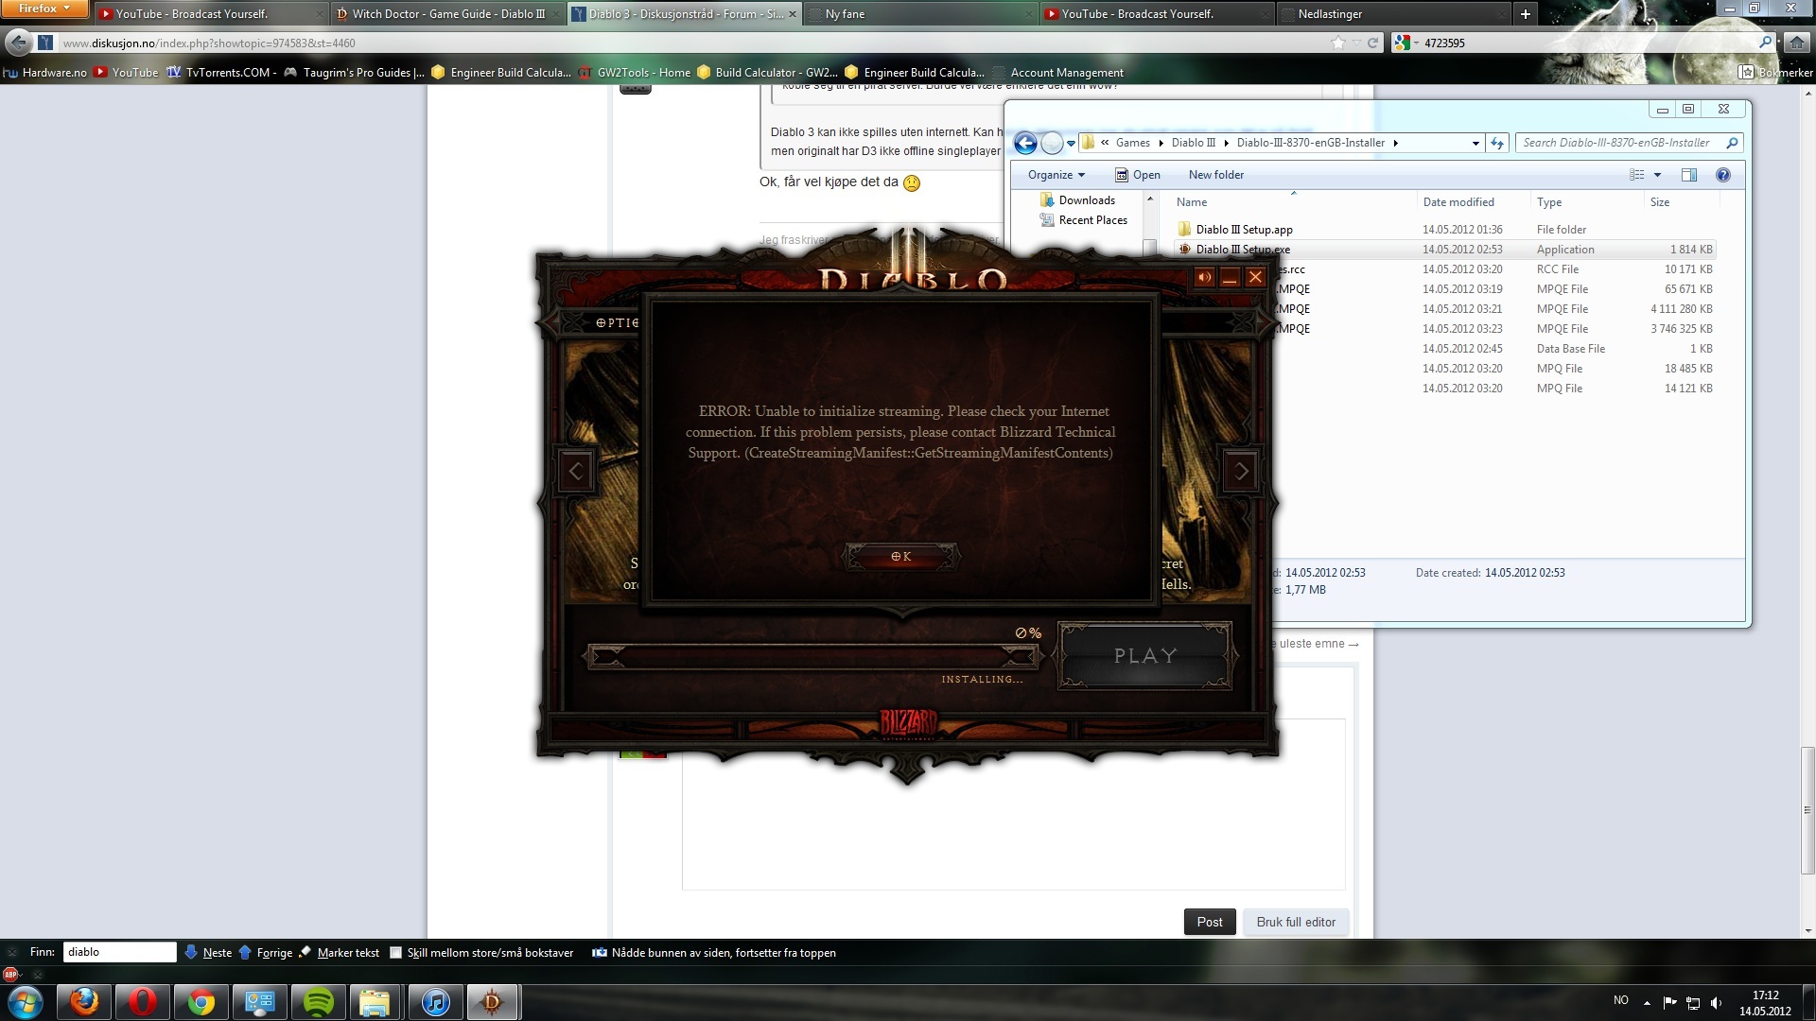Click OK on the streaming error dialog
Viewport: 1816px width, 1021px height.
click(901, 557)
